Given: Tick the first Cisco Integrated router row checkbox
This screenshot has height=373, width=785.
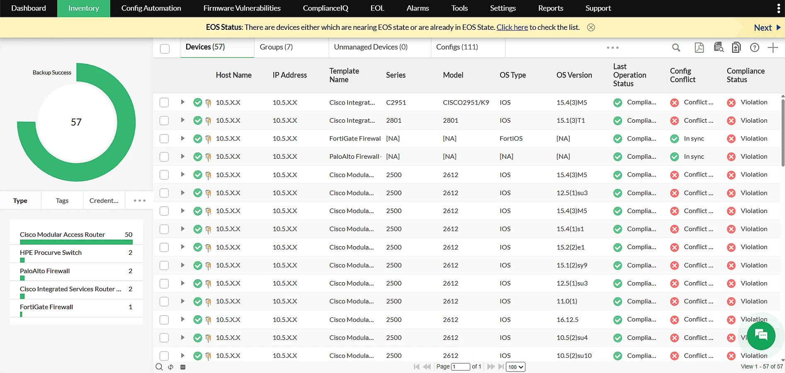Looking at the screenshot, I should [164, 102].
